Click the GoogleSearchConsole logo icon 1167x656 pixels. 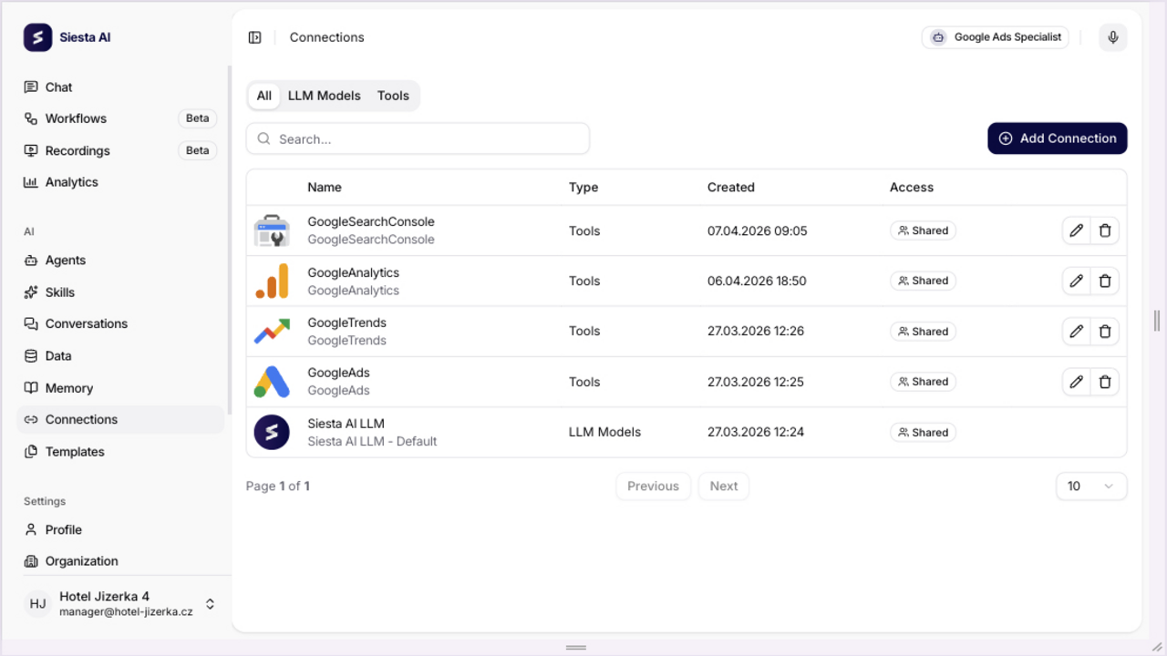(x=272, y=231)
